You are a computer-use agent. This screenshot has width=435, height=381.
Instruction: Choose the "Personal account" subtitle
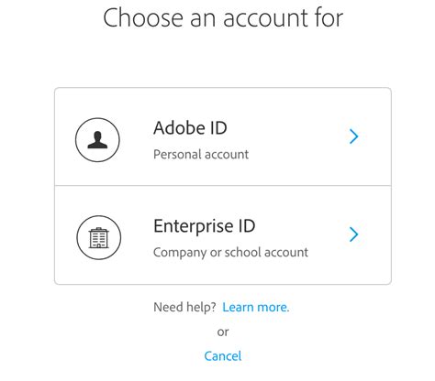[x=201, y=155]
